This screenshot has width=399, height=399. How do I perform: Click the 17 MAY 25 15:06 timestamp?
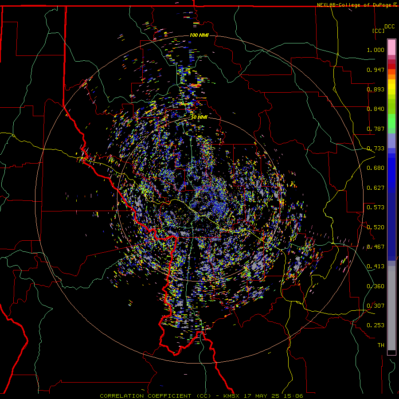click(273, 396)
